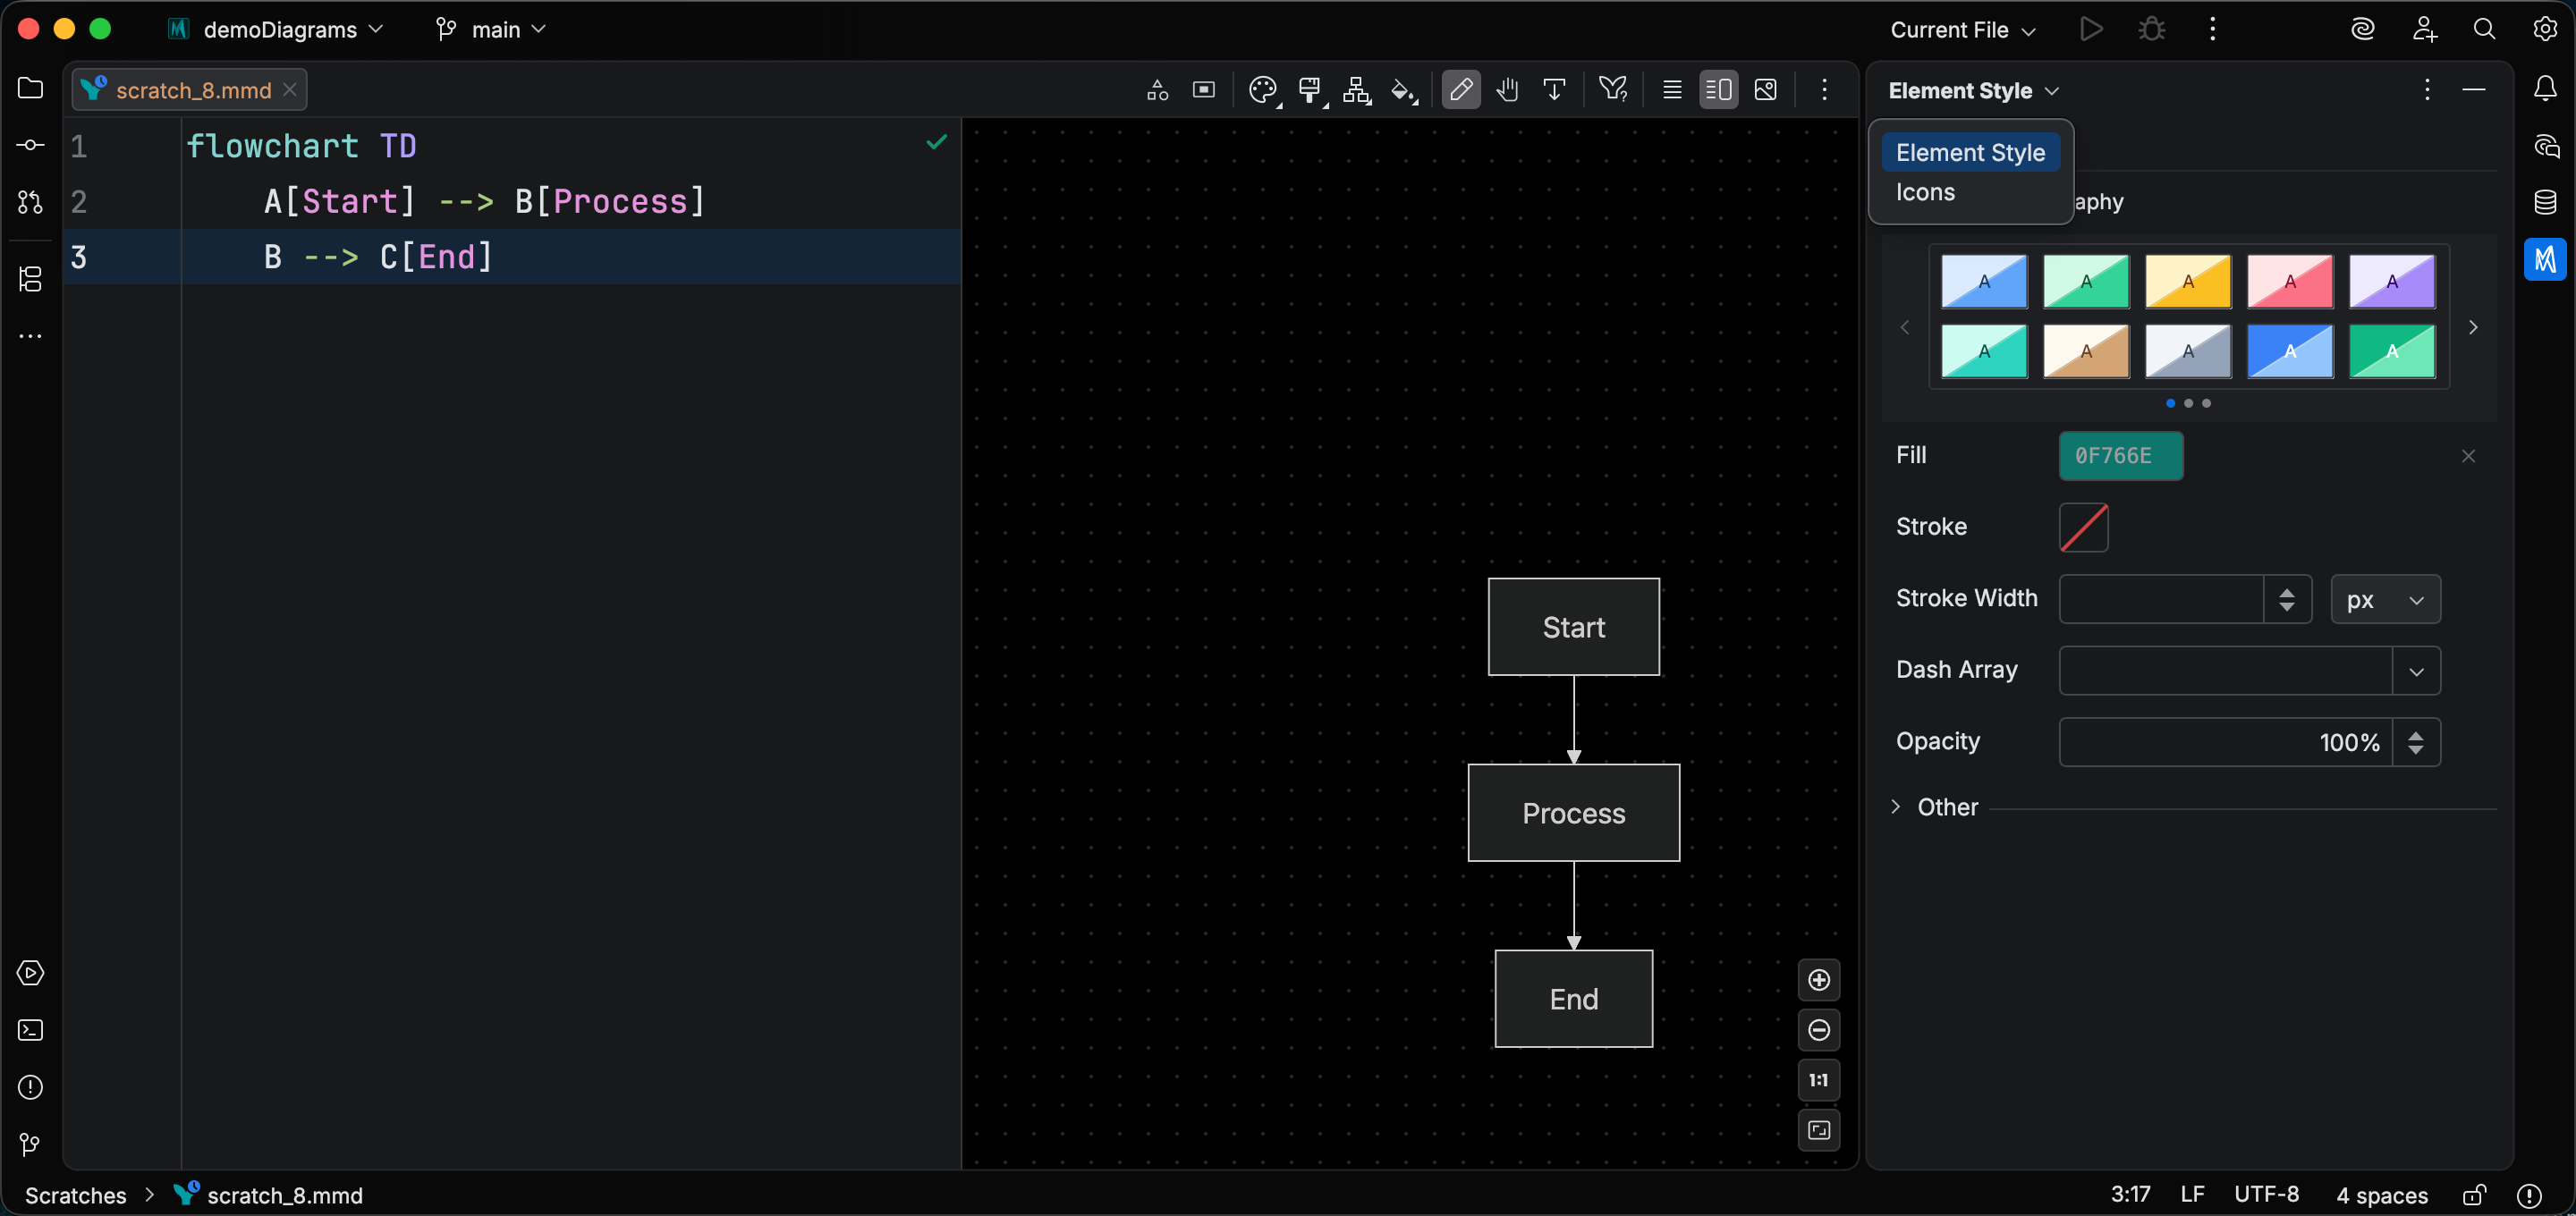Open main toolbar more actions menu
Image resolution: width=2576 pixels, height=1216 pixels.
click(2212, 29)
